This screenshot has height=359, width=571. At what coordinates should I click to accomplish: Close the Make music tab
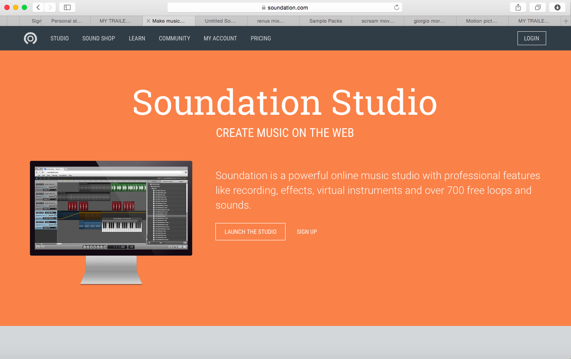coord(148,21)
